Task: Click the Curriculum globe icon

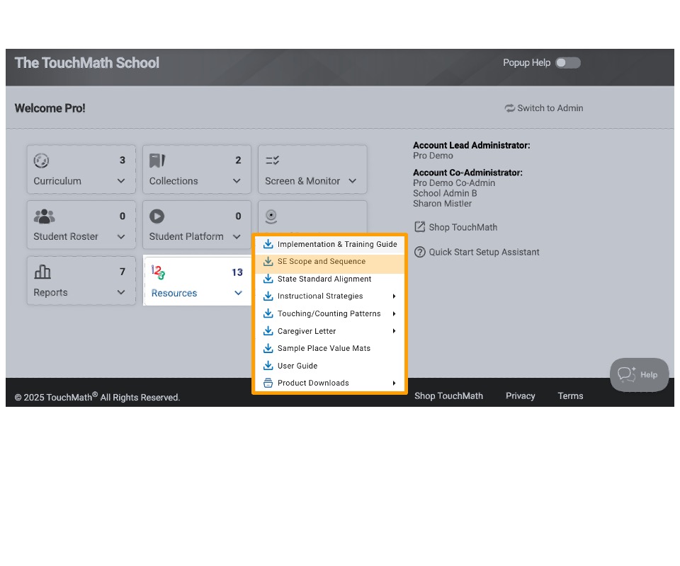Action: [x=41, y=161]
